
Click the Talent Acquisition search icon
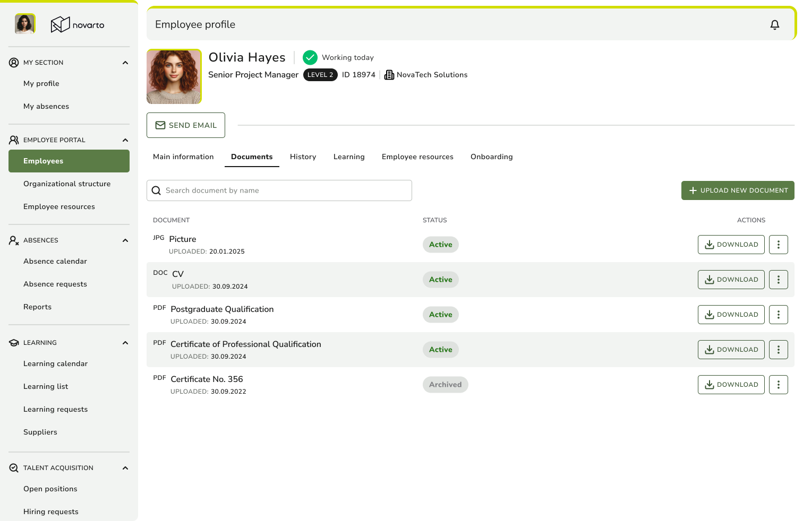tap(14, 468)
